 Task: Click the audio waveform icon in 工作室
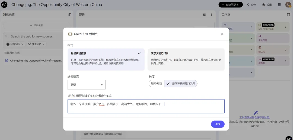(x=225, y=25)
